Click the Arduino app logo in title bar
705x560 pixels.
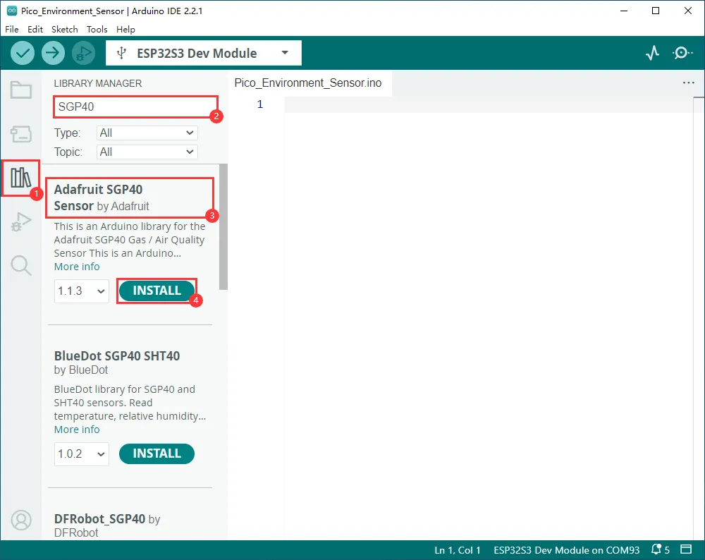coord(12,11)
